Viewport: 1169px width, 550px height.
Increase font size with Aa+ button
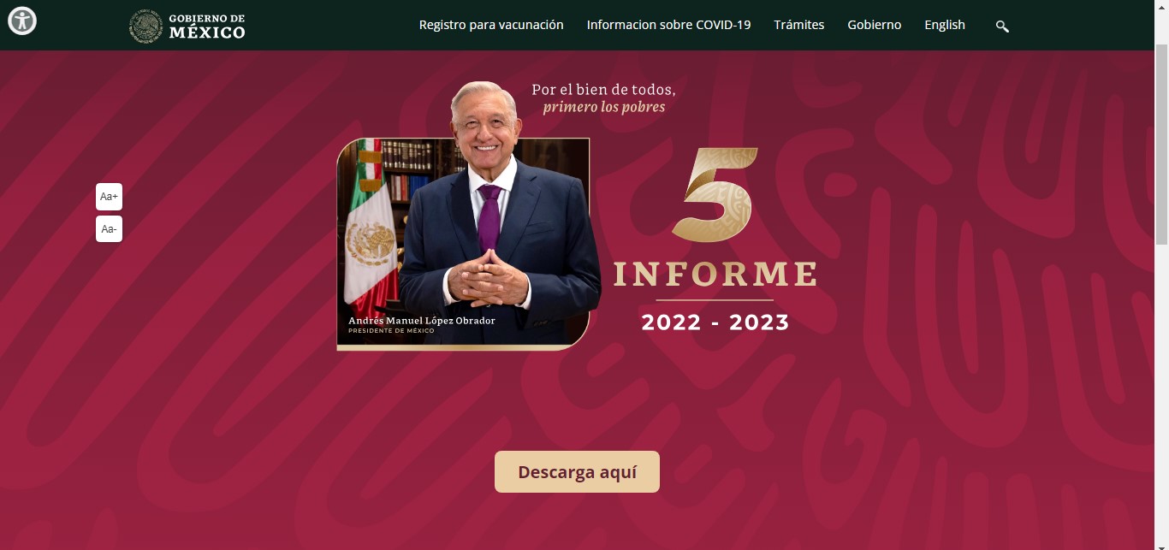click(109, 197)
